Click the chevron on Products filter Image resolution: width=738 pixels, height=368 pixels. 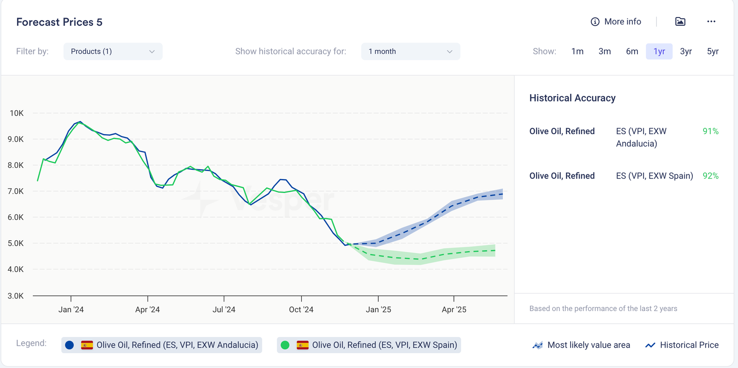click(152, 52)
